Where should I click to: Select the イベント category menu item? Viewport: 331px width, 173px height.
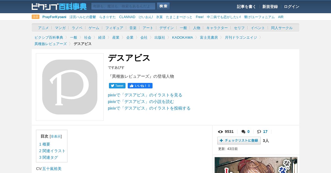[258, 28]
